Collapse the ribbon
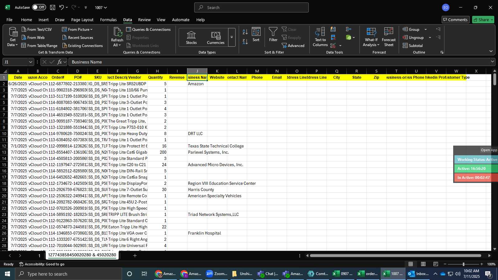Screen dimensions: 498x280 pos(491,51)
